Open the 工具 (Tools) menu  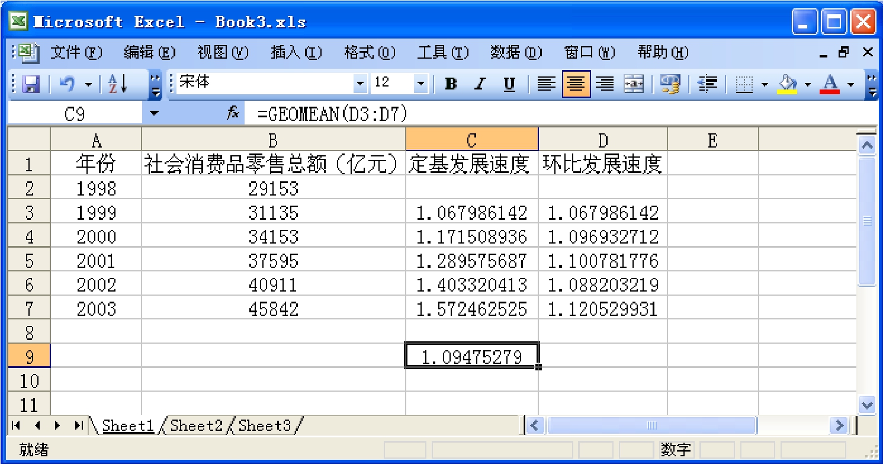443,53
